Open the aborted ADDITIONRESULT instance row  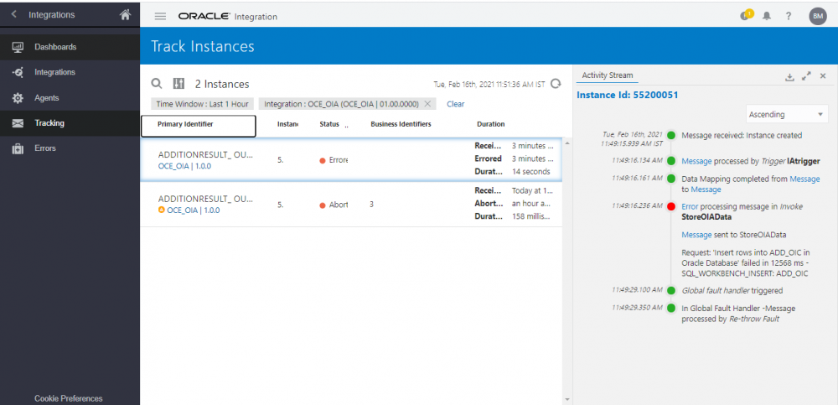(x=351, y=204)
